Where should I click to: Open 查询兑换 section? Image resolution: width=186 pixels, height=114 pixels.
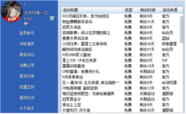click(27, 76)
